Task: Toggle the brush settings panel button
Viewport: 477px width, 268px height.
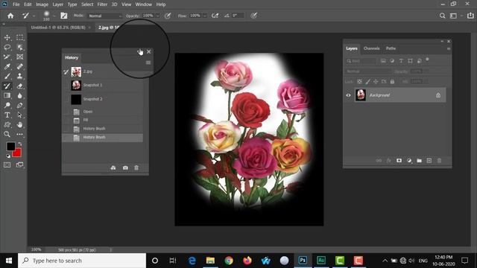Action: [64, 16]
